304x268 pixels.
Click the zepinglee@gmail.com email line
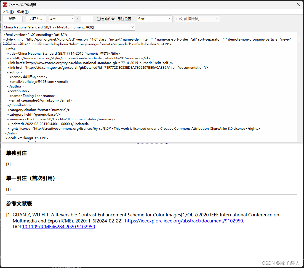coord(41,100)
